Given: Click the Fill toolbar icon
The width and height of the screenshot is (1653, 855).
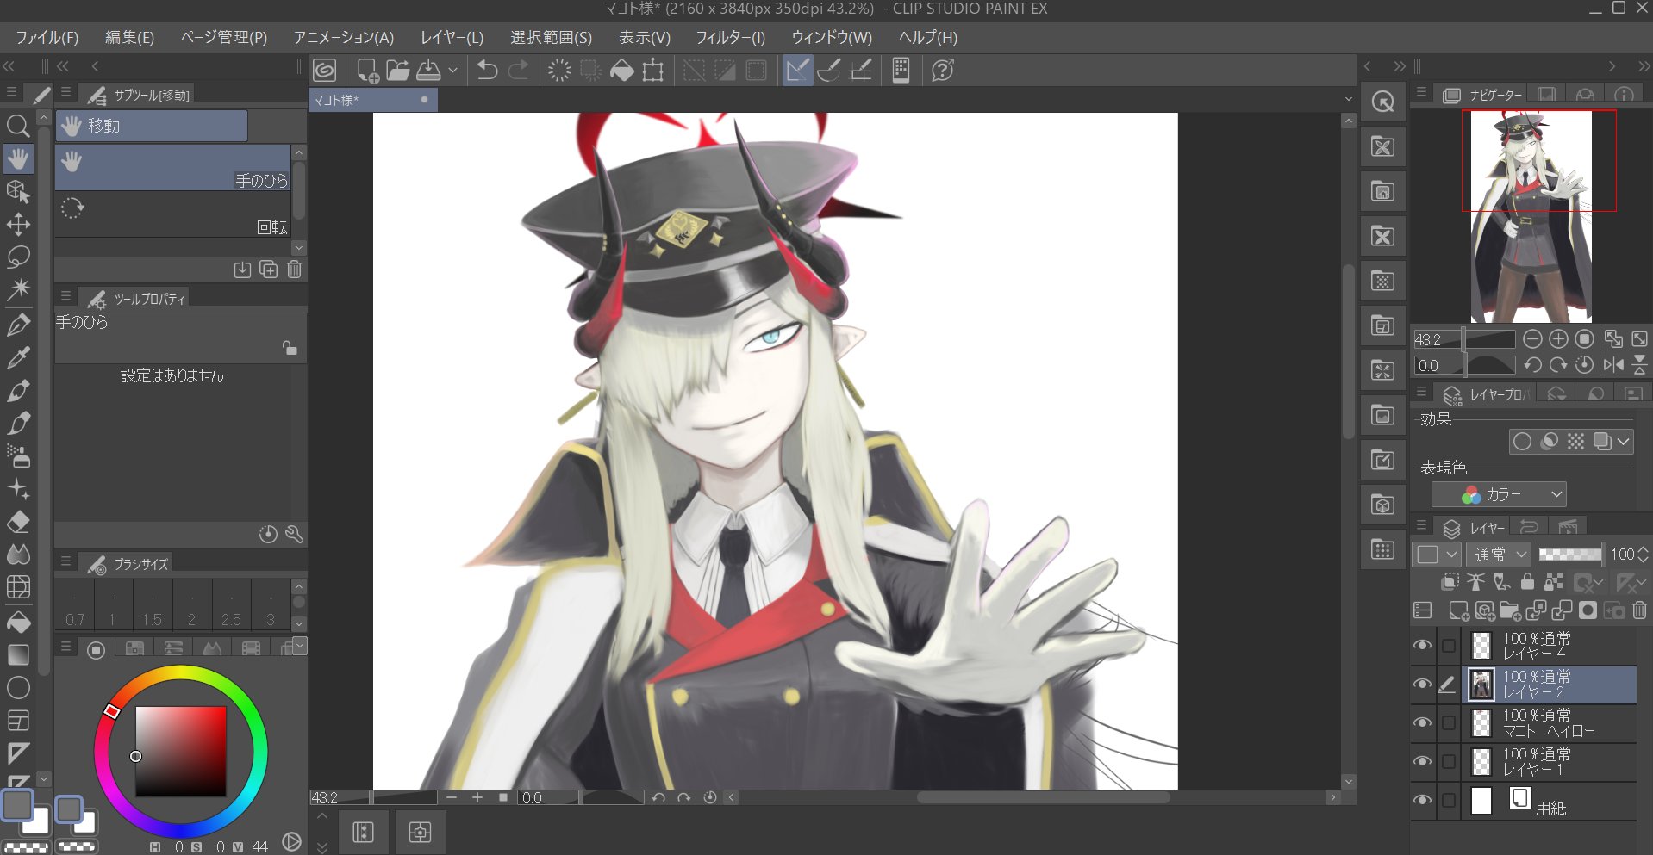Looking at the screenshot, I should pos(621,71).
